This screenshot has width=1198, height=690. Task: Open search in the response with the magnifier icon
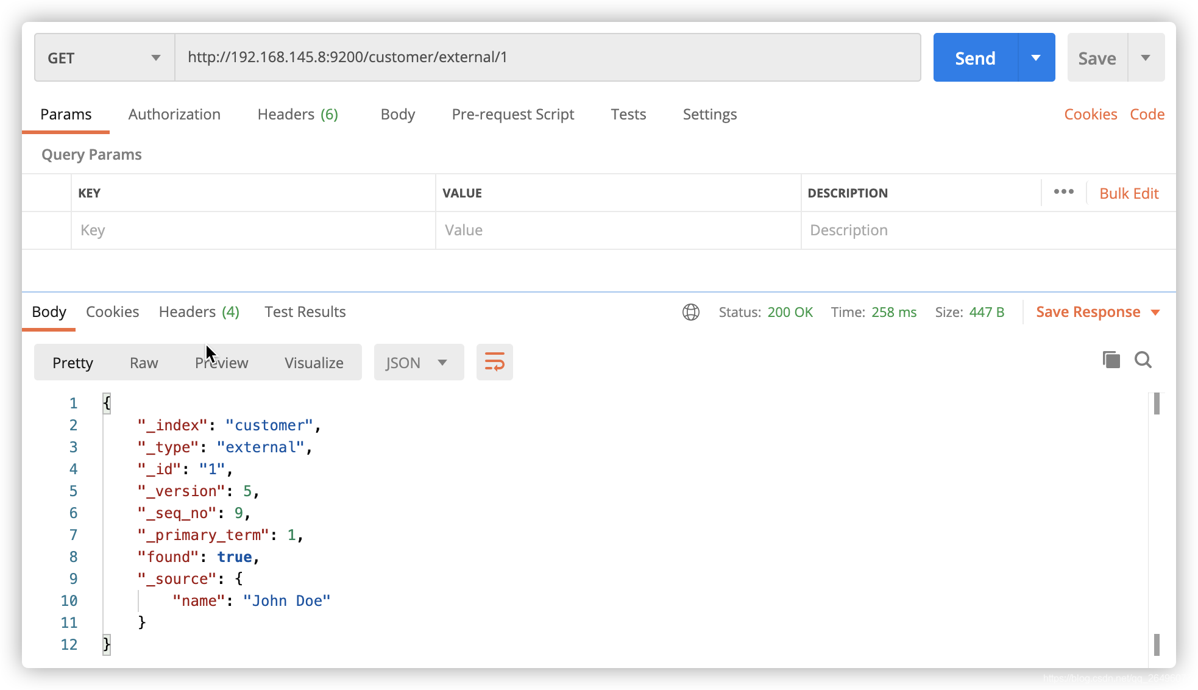point(1143,360)
